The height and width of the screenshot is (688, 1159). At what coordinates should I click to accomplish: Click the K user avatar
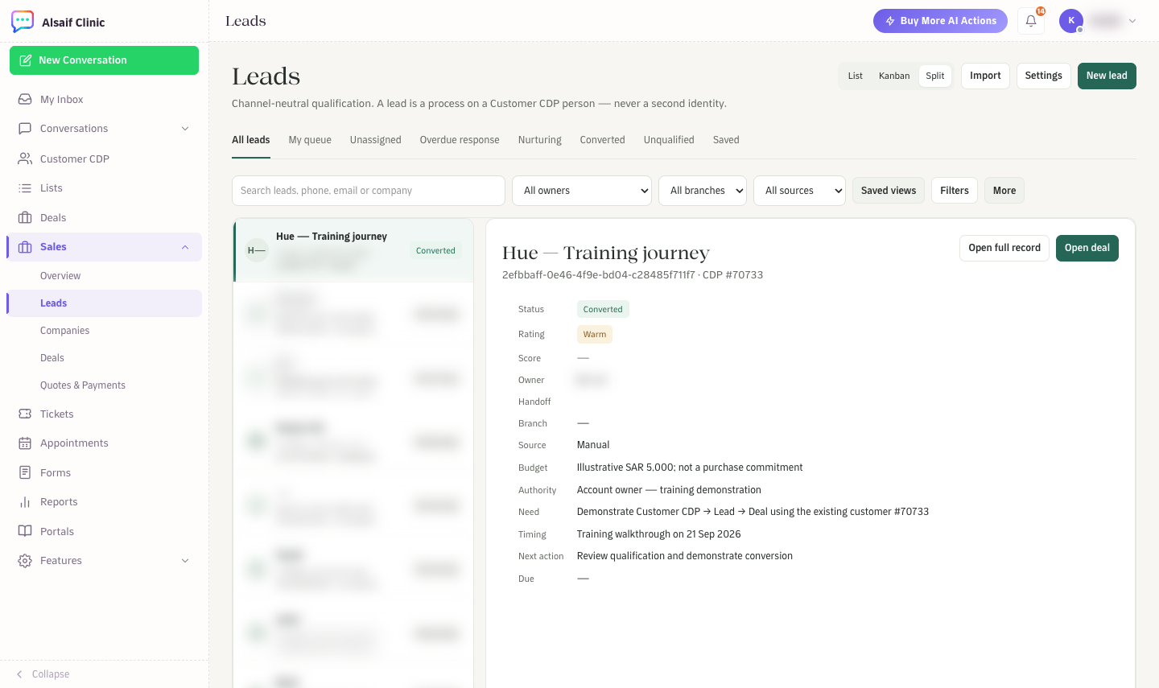pos(1071,21)
